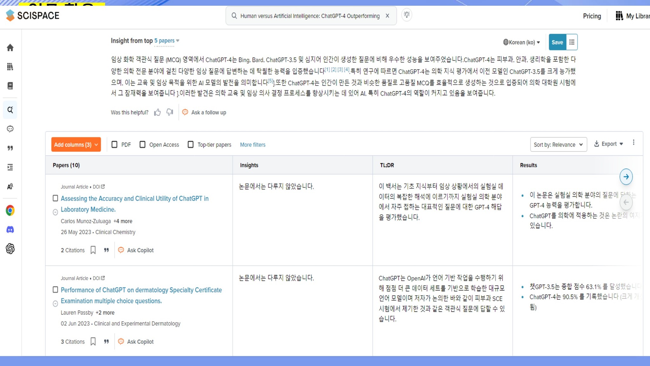Click the thumbs down icon
The width and height of the screenshot is (650, 366).
pyautogui.click(x=170, y=112)
